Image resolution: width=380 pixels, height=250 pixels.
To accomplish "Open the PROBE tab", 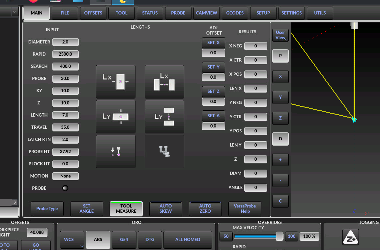I will tap(178, 13).
